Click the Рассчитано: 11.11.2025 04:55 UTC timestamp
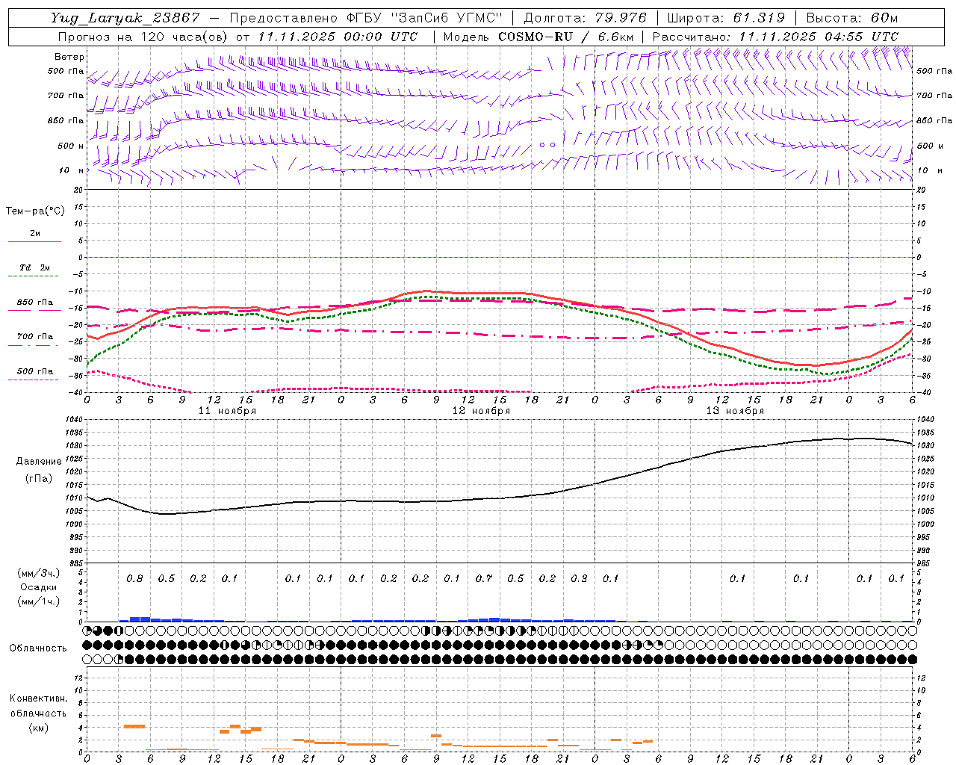This screenshot has height=765, width=956. point(775,37)
